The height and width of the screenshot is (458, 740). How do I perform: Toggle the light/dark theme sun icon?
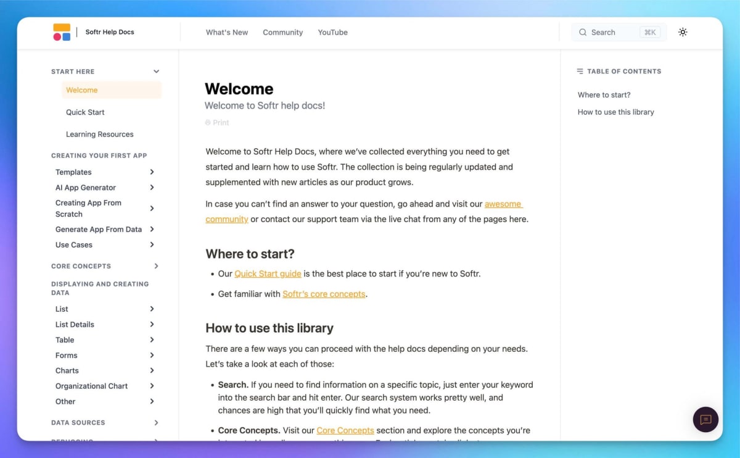click(683, 32)
